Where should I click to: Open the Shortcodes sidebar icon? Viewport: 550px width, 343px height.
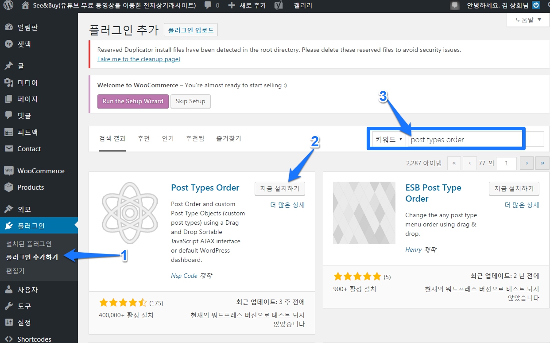10,338
